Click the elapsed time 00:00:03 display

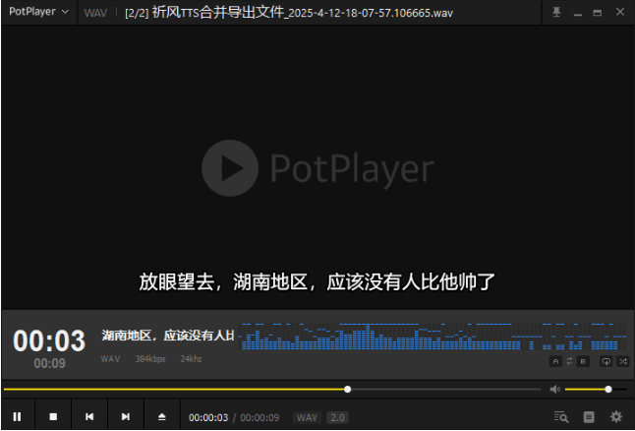[208, 418]
